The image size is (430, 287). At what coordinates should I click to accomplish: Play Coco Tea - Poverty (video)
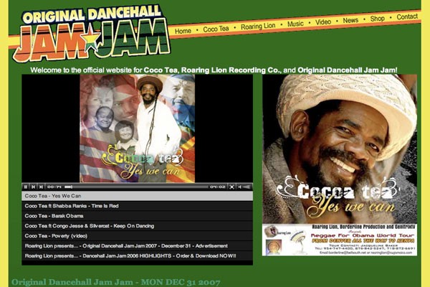tap(137, 235)
